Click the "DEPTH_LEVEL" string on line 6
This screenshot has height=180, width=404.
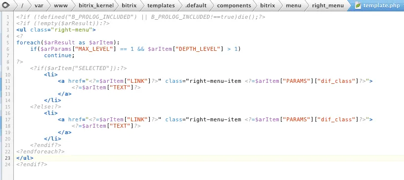coord(198,49)
